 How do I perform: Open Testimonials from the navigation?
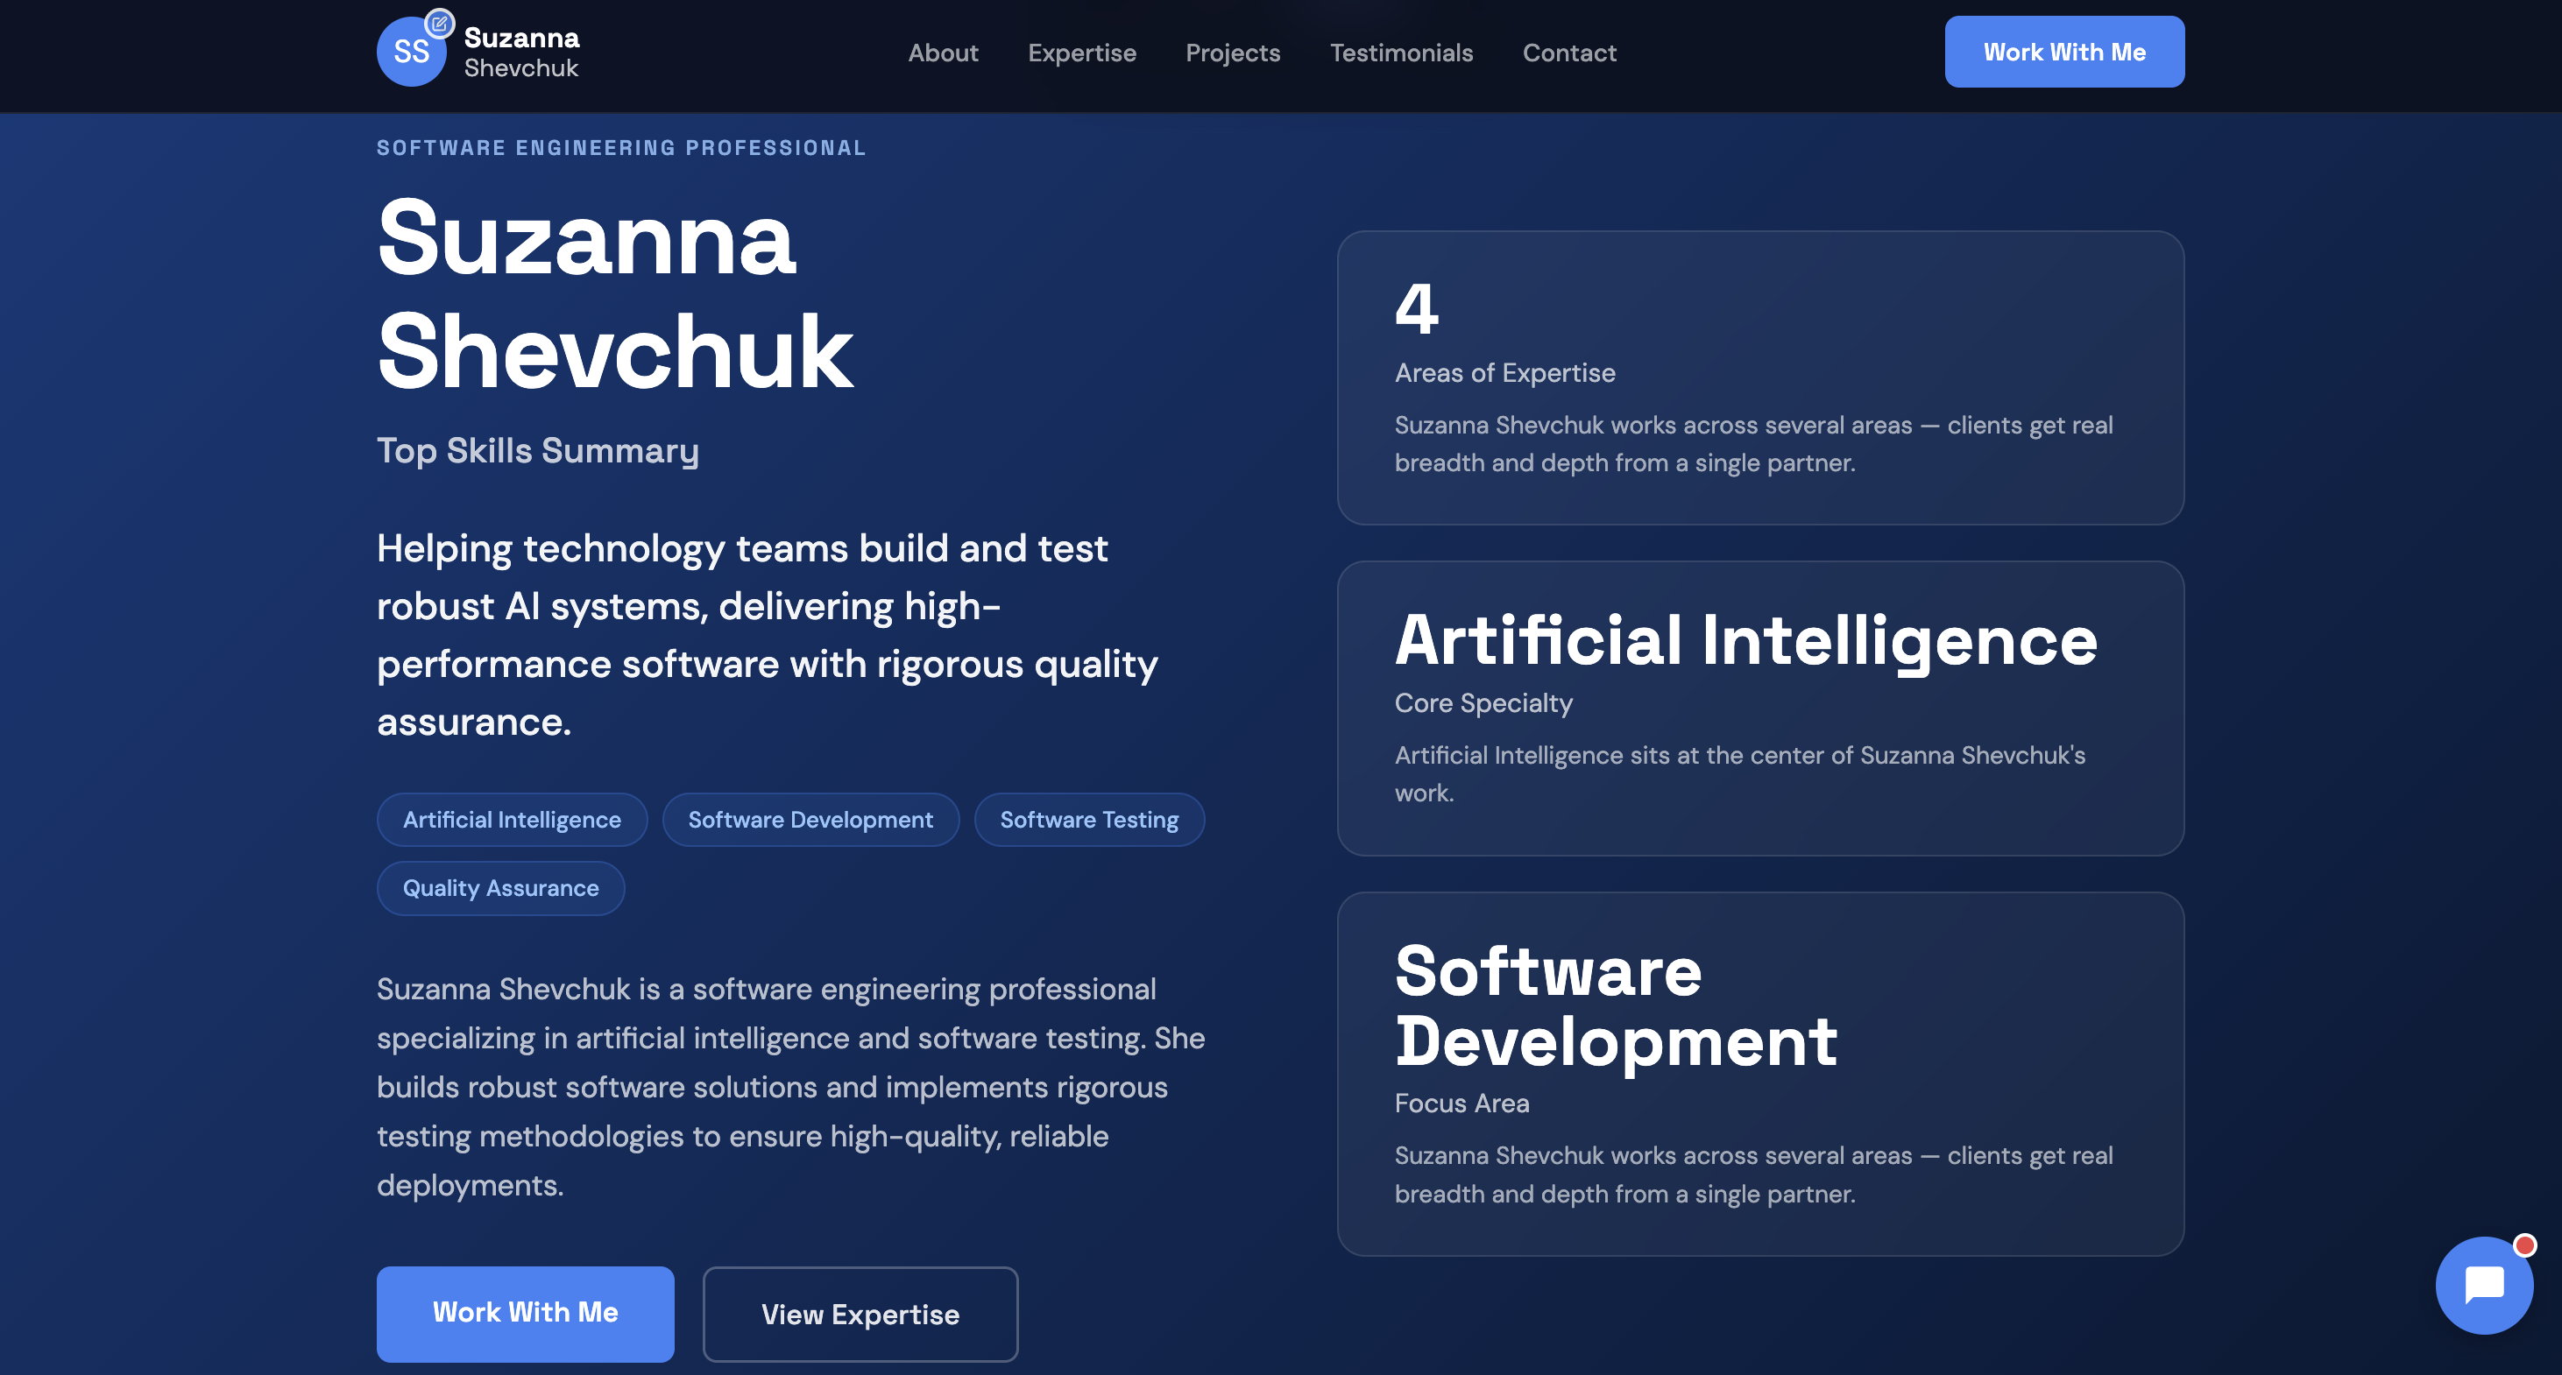coord(1401,53)
